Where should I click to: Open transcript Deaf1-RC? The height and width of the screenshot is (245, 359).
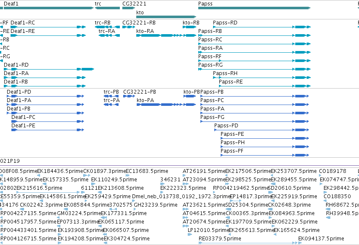pyautogui.click(x=23, y=23)
